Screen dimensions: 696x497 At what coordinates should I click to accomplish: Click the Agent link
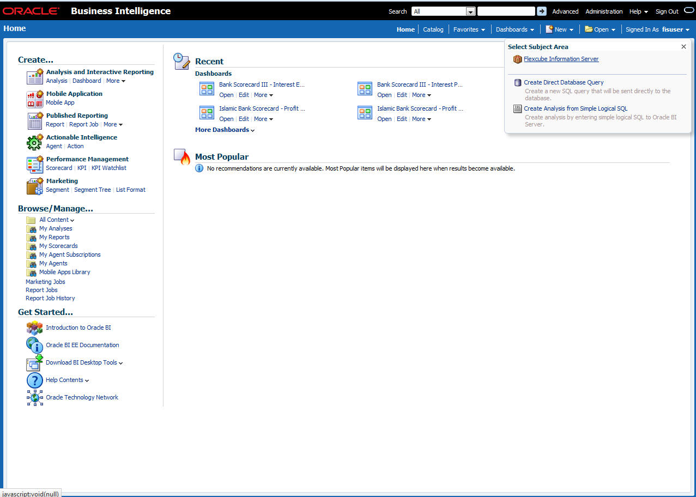[x=54, y=146]
